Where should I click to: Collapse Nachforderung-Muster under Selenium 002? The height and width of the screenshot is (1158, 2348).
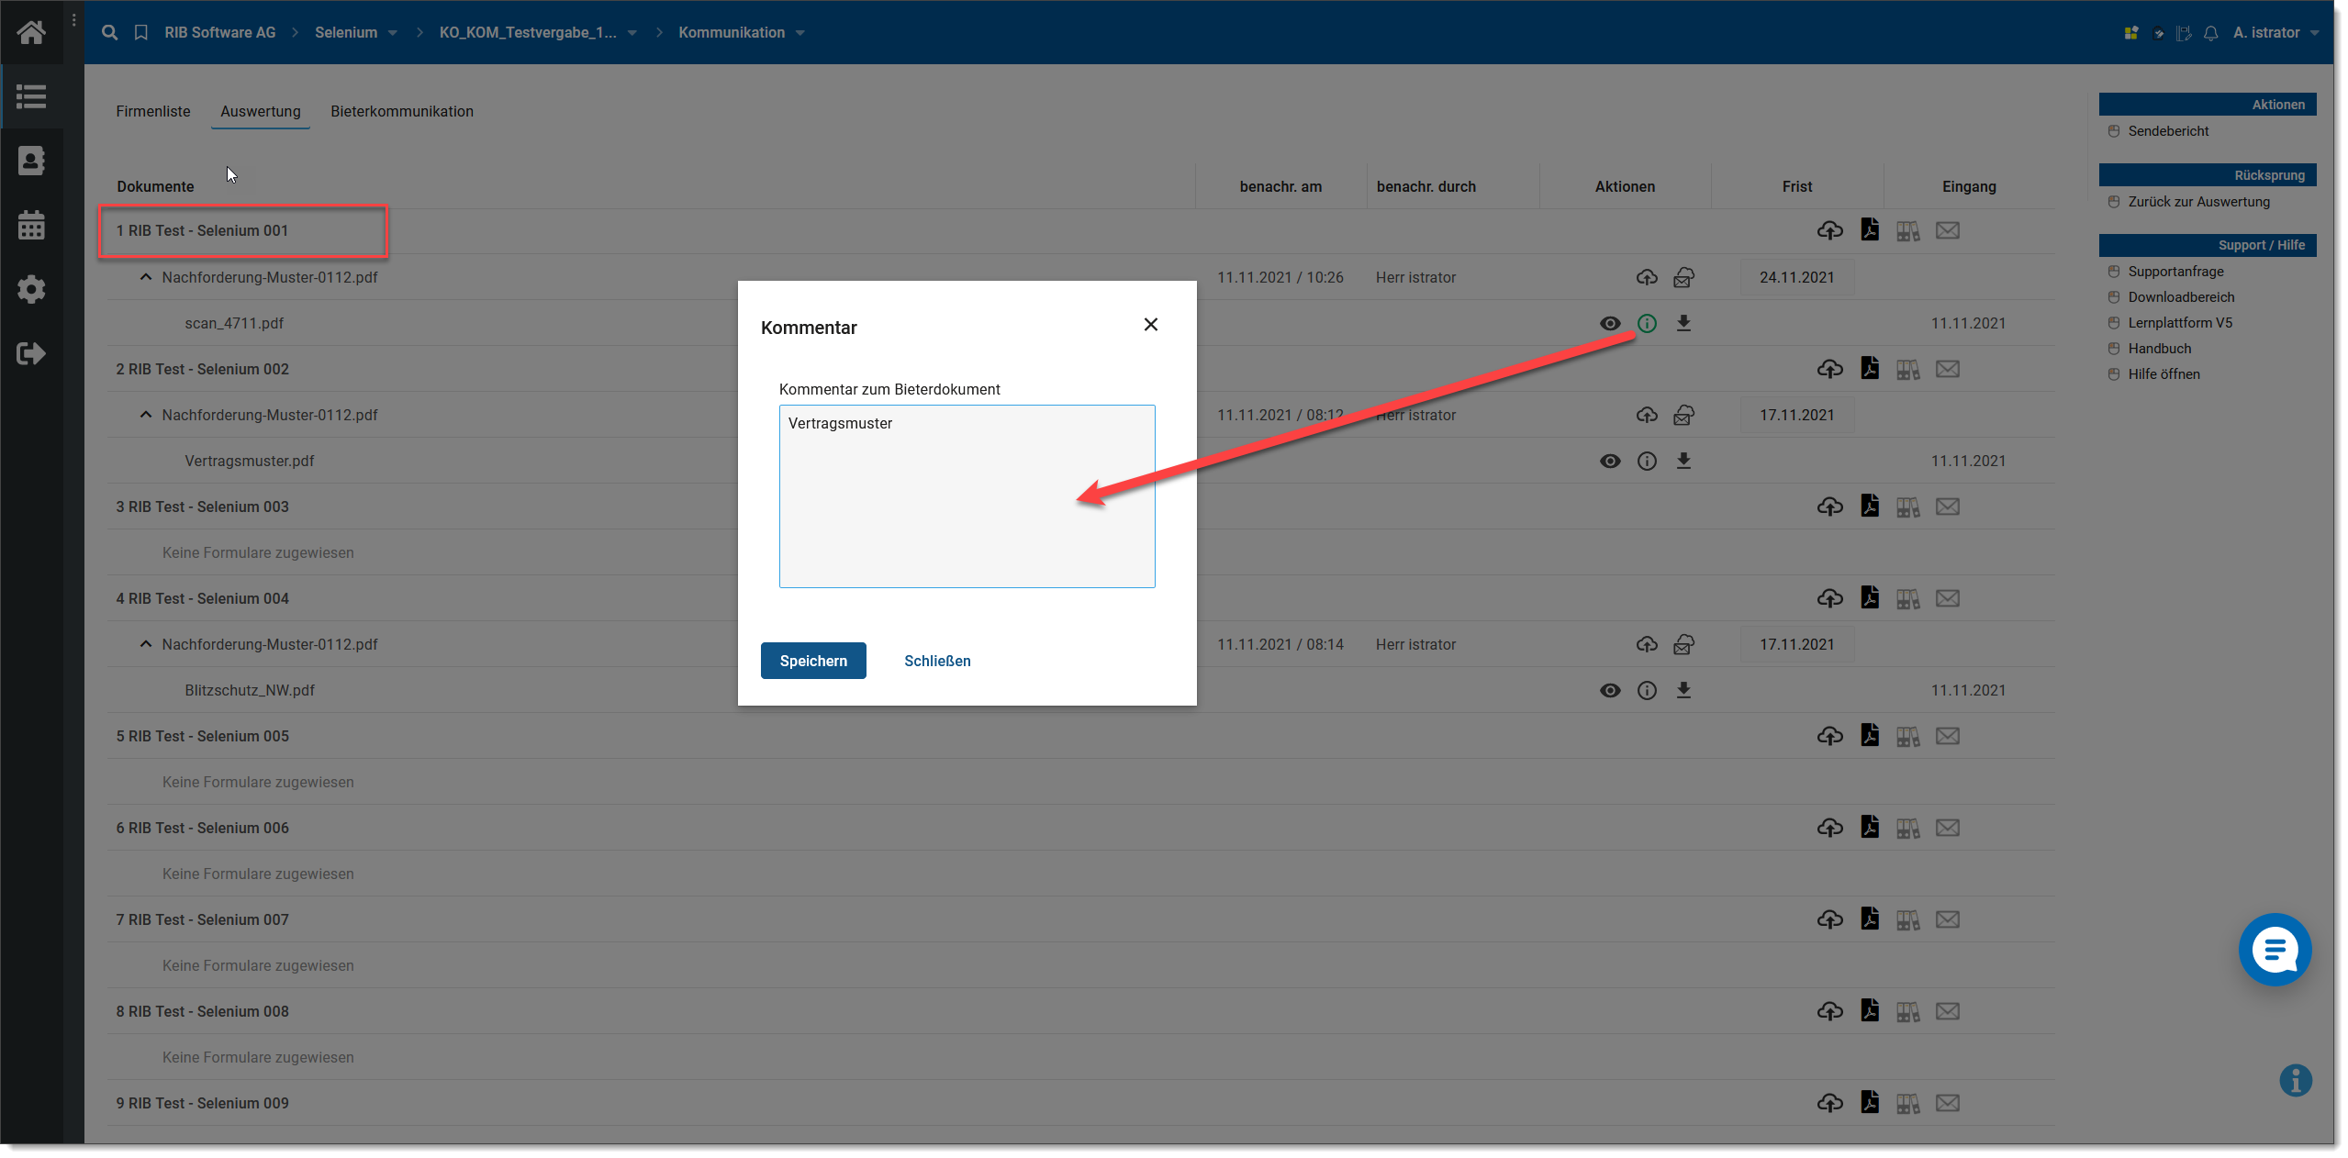[145, 414]
